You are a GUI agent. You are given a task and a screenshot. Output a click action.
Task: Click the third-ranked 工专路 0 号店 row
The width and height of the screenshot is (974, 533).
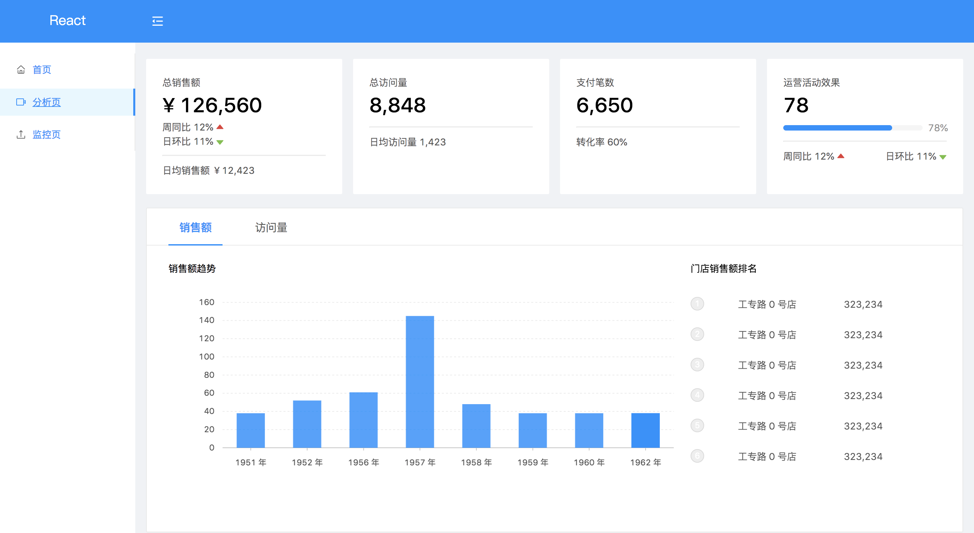point(767,365)
